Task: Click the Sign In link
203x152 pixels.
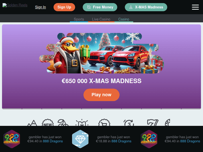Action: pos(40,7)
